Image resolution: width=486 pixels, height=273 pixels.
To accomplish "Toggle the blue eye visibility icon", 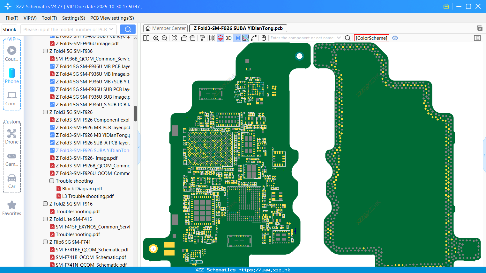I will [395, 38].
